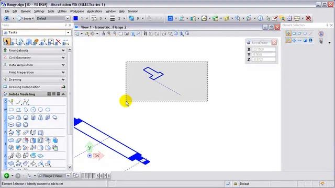The image size is (335, 188).
Task: Select the Cone solid tool
Action: click(x=40, y=118)
